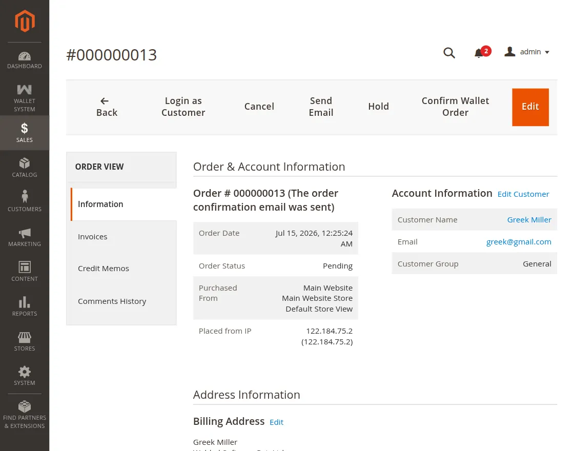
Task: Click the greek@gmail.com email link
Action: [519, 242]
